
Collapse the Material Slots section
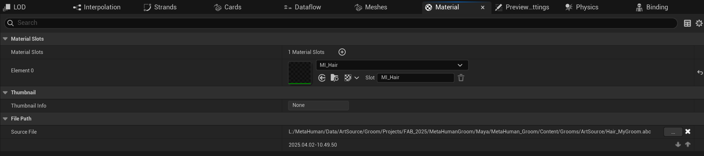pyautogui.click(x=5, y=39)
